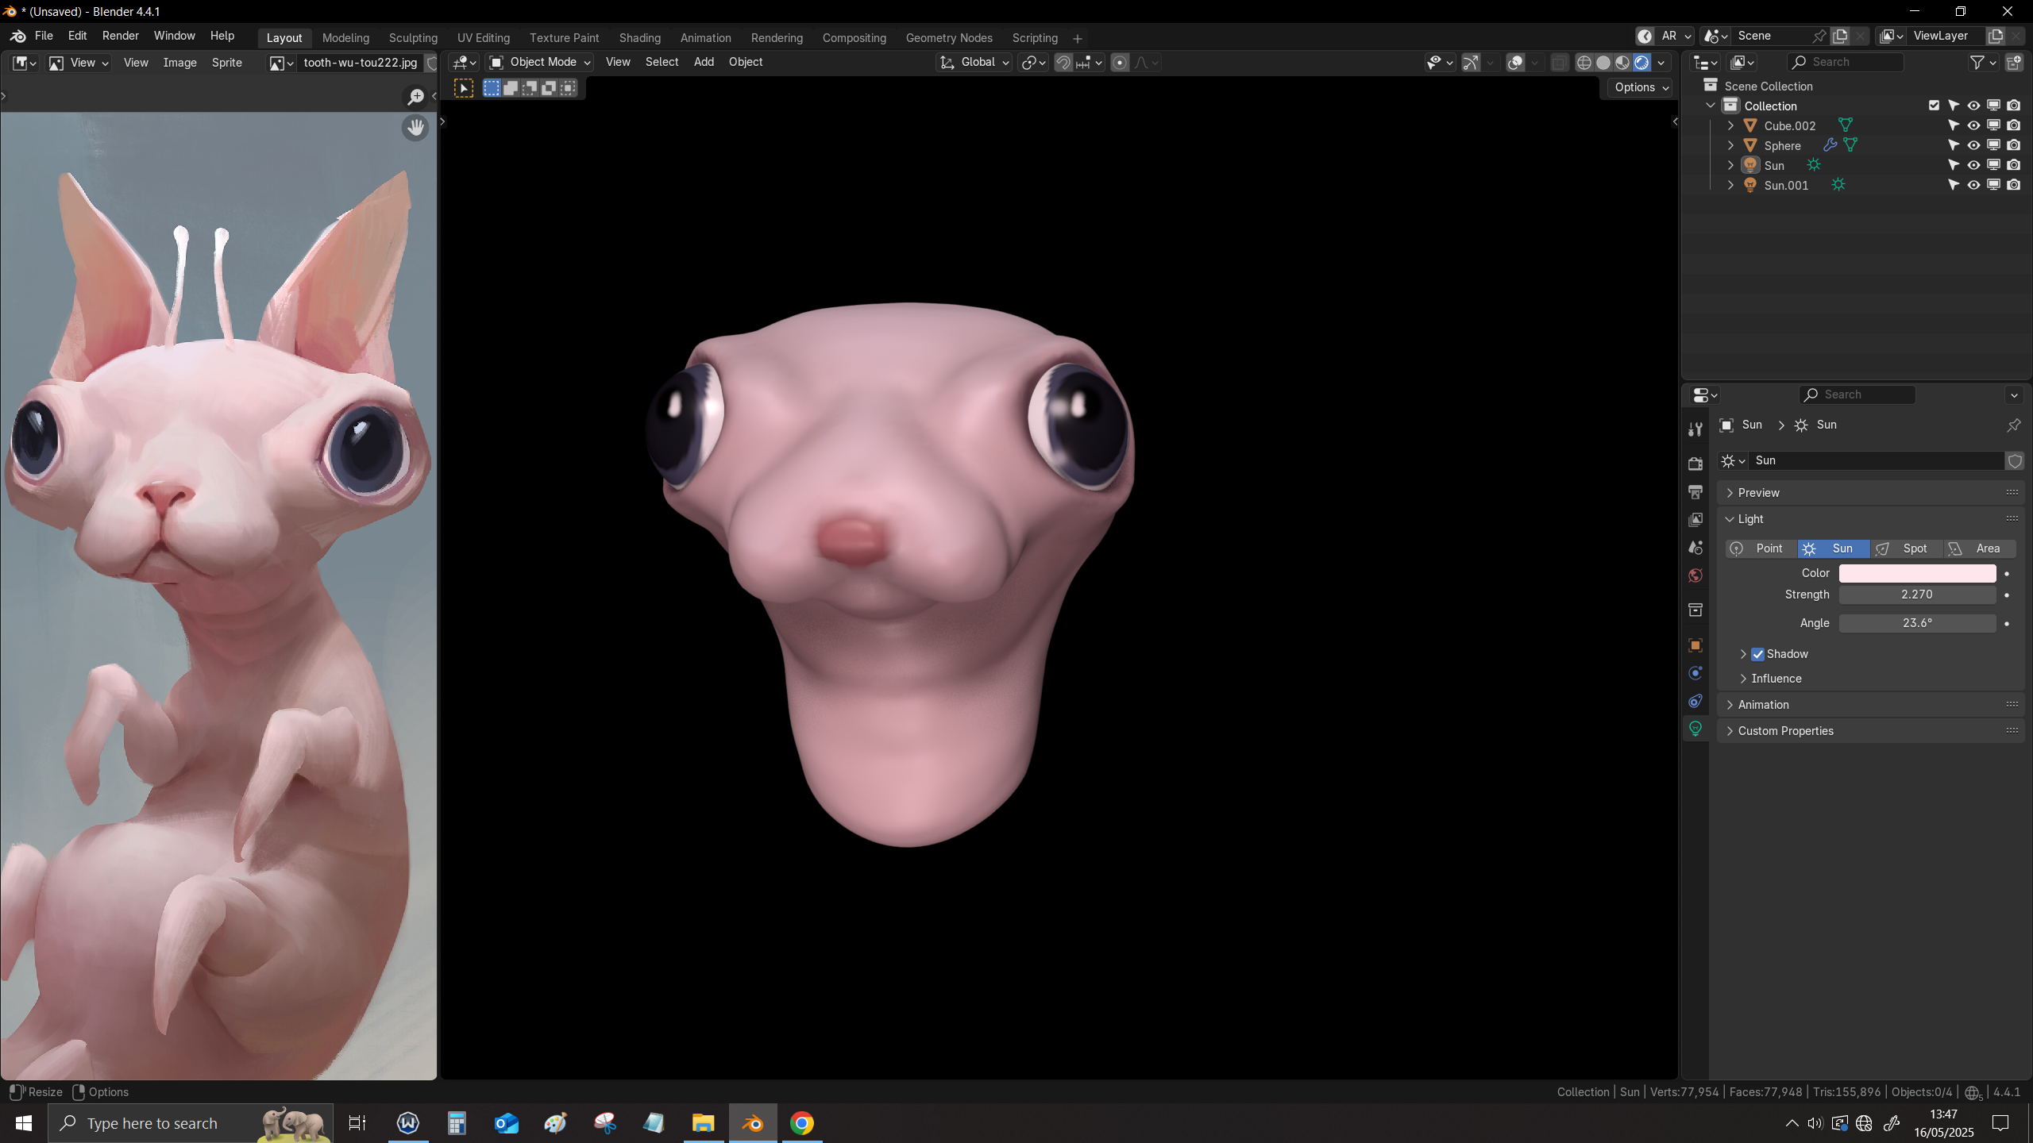2033x1143 pixels.
Task: Expand the Influence subpanel
Action: pos(1776,679)
